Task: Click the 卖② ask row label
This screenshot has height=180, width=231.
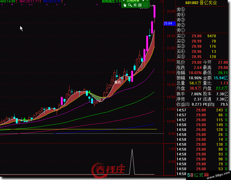Action: (x=181, y=25)
